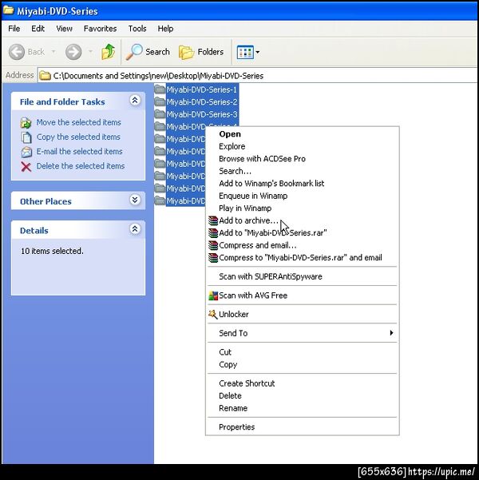The image size is (479, 480).
Task: Choose Enqueue in Winamp
Action: coord(302,196)
